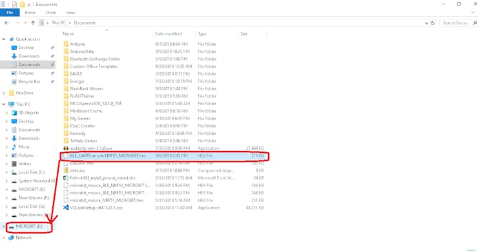The width and height of the screenshot is (478, 251).
Task: Sort files by the Size column
Action: (244, 34)
